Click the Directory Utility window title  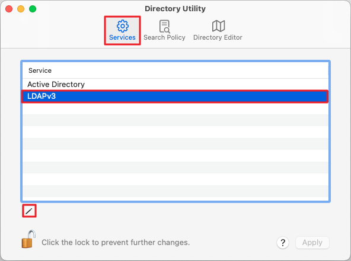click(175, 9)
